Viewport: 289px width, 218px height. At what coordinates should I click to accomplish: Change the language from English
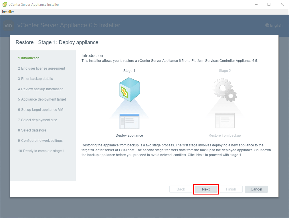point(274,25)
